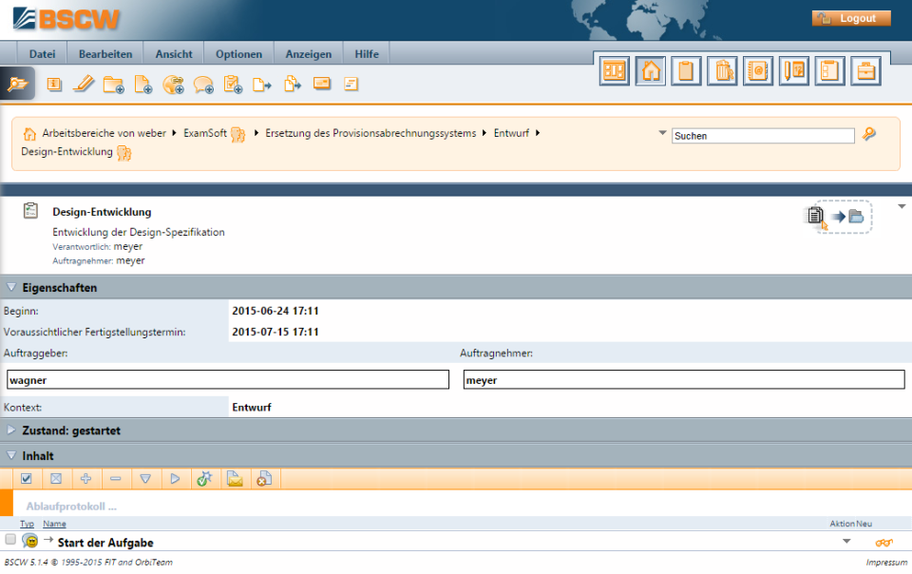This screenshot has width=912, height=574.
Task: Open the Start der Aufgabe entry
Action: pyautogui.click(x=105, y=543)
